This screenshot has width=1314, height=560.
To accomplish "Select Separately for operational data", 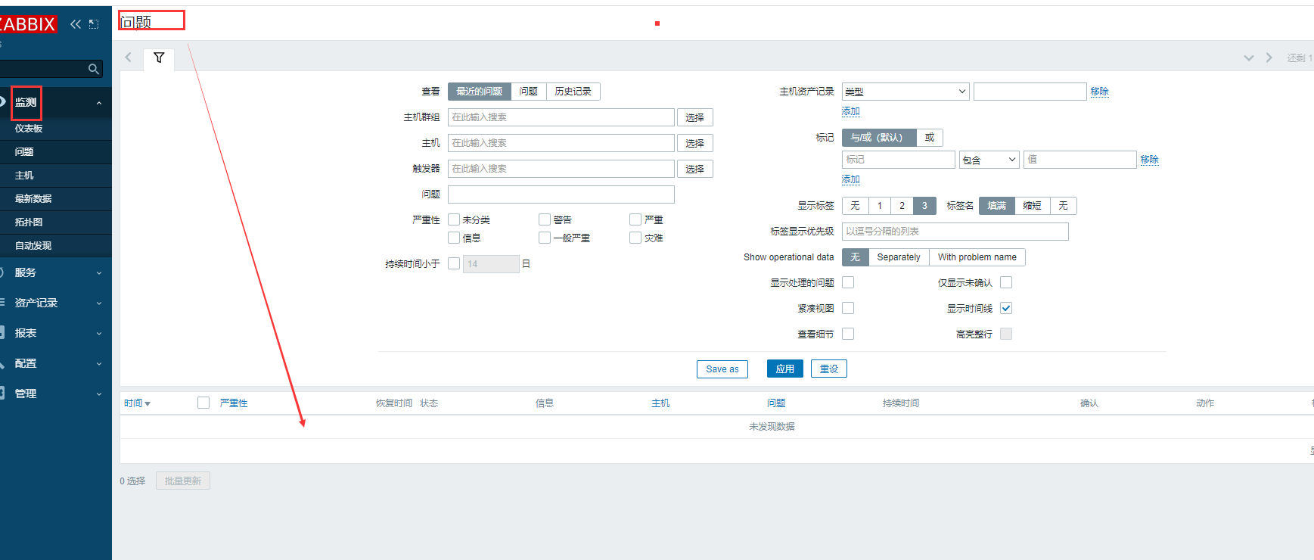I will pyautogui.click(x=899, y=257).
